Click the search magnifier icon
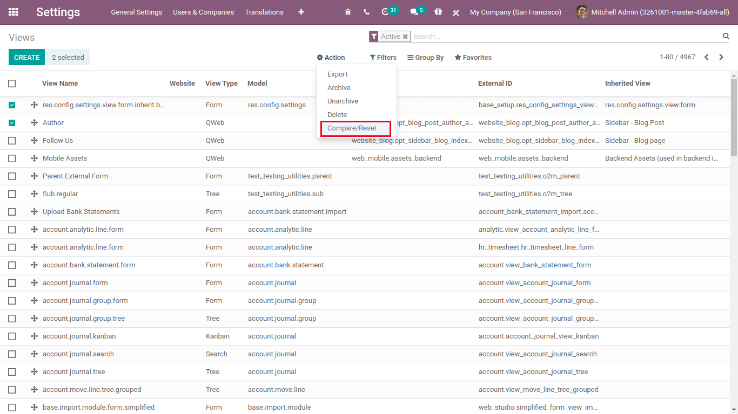 (726, 36)
